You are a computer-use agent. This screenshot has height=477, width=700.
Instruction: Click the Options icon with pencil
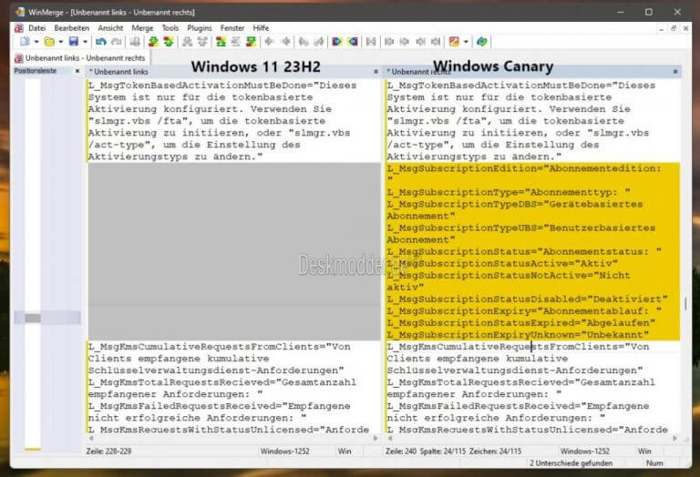pos(454,42)
